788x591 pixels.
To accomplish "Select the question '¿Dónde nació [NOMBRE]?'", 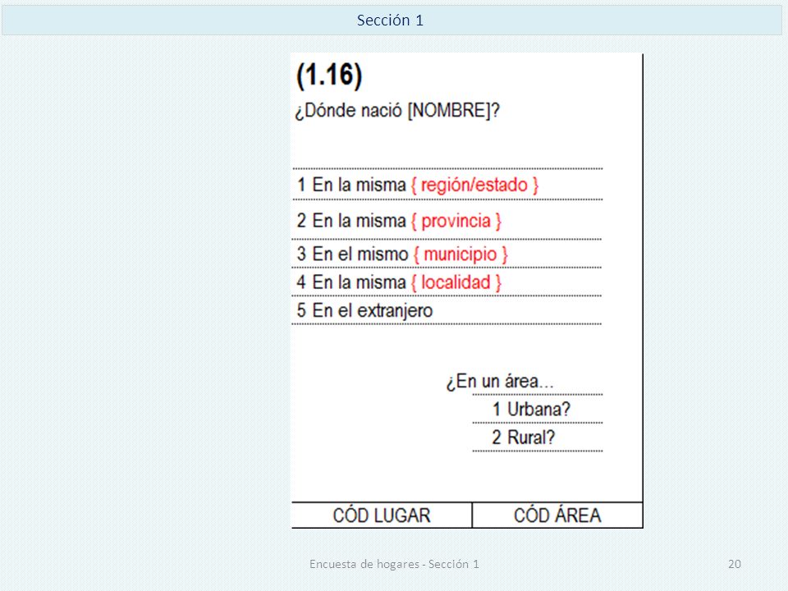I will 397,111.
